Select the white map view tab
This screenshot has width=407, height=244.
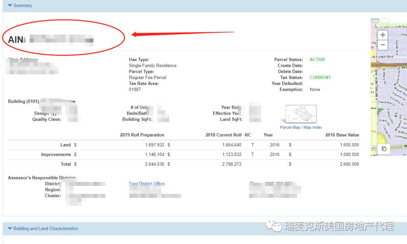pos(385,20)
